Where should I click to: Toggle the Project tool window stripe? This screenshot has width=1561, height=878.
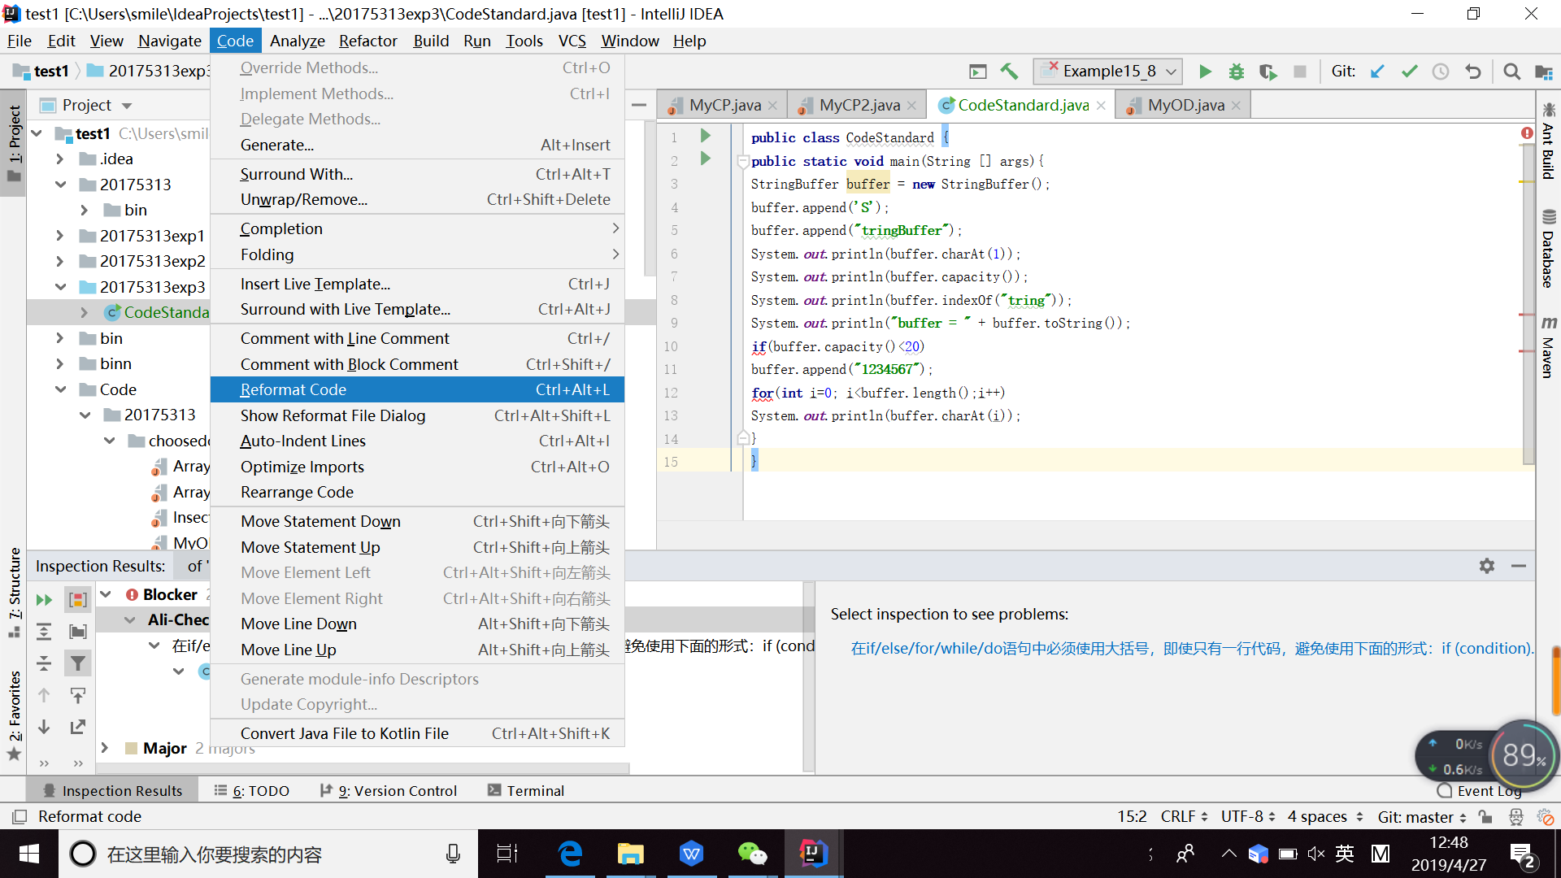14,143
